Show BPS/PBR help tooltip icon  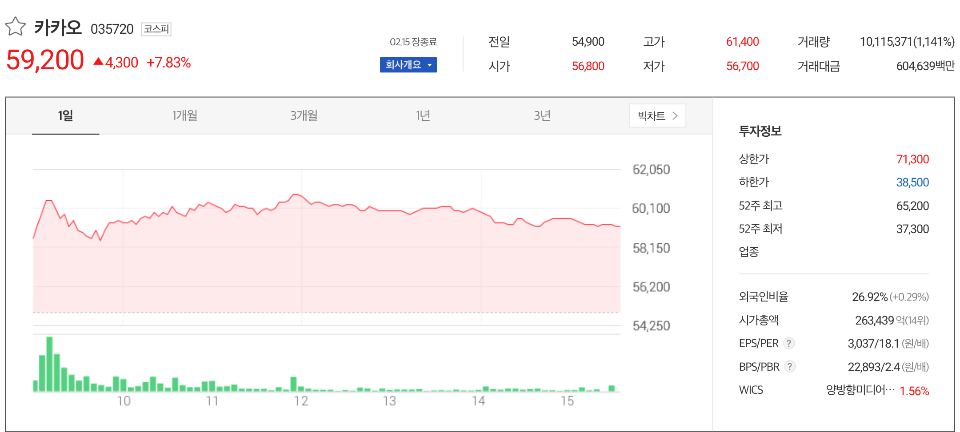click(789, 367)
